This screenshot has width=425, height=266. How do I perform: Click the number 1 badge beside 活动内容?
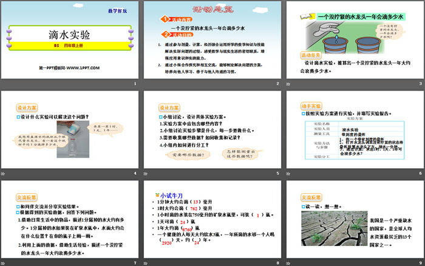click(162, 19)
